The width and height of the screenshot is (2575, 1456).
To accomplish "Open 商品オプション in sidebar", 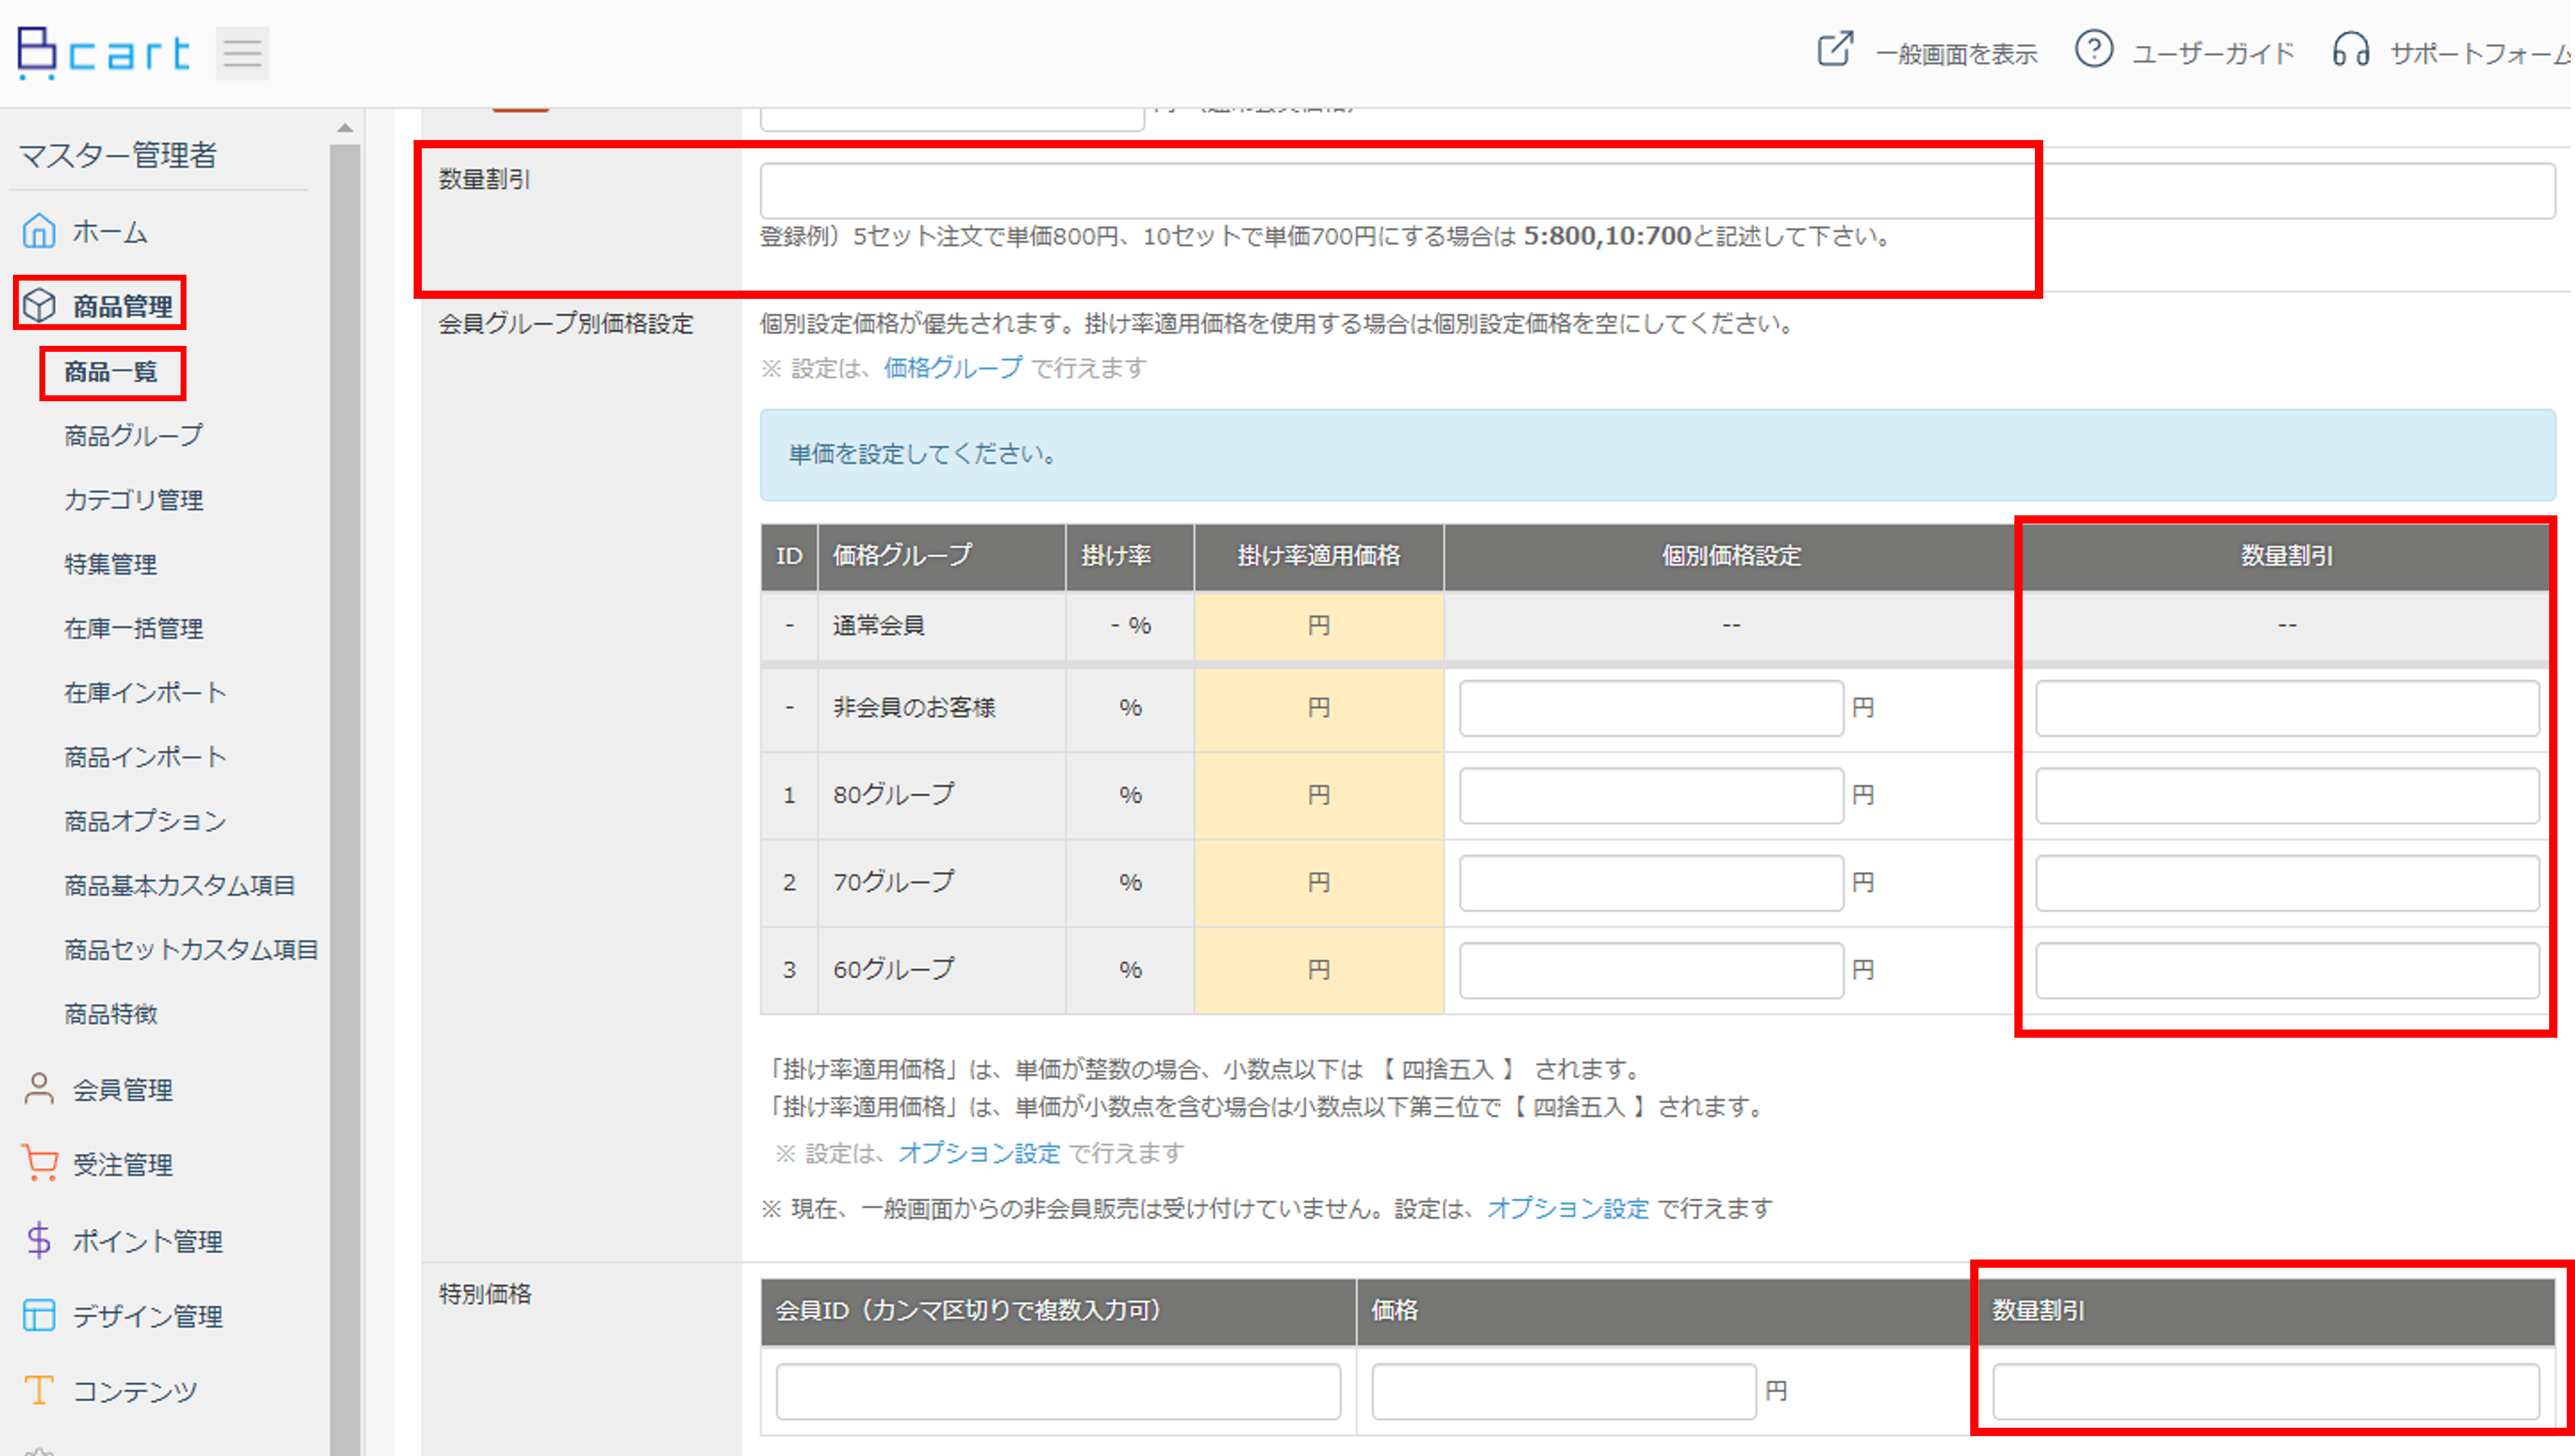I will 146,821.
